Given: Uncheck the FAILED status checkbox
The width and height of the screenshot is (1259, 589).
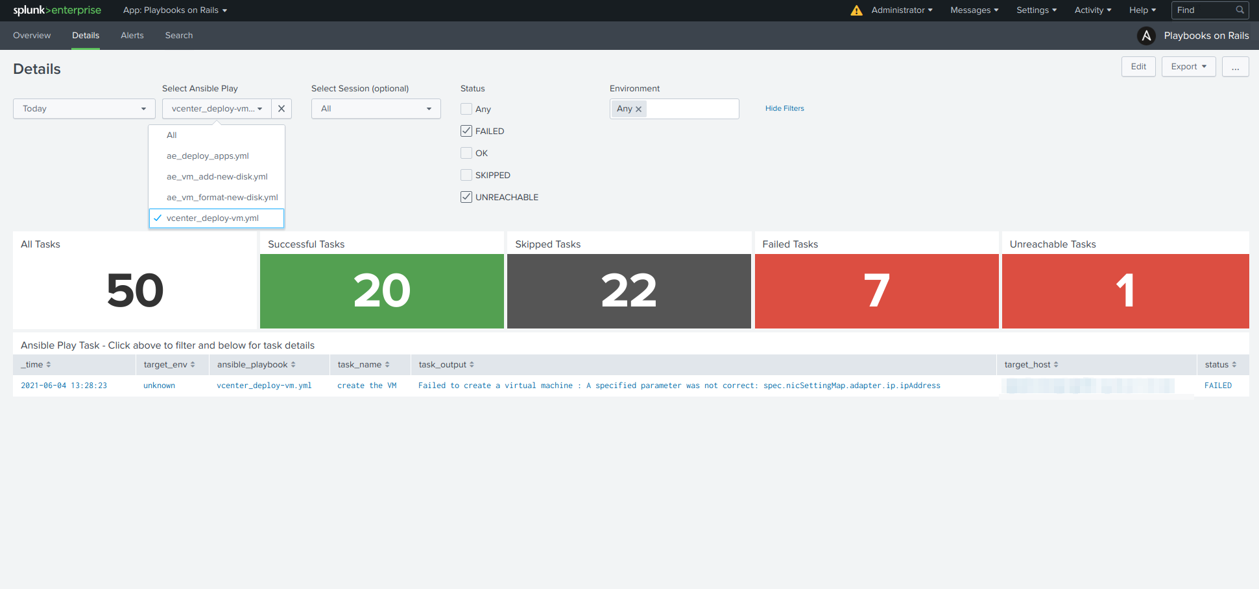Looking at the screenshot, I should (x=466, y=131).
